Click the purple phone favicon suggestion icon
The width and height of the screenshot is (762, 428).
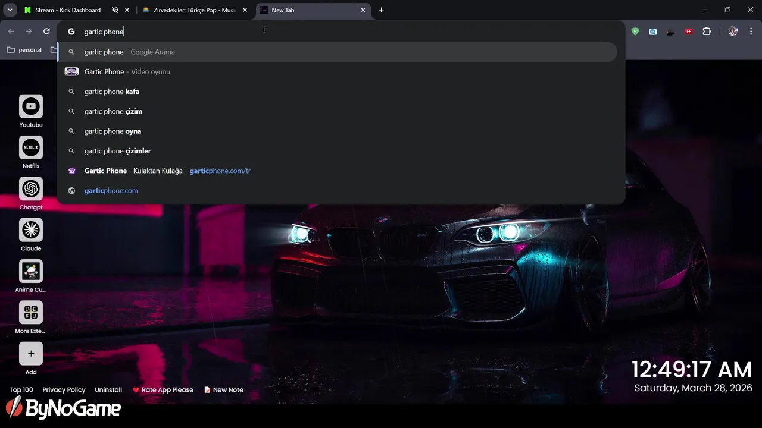[x=71, y=171]
